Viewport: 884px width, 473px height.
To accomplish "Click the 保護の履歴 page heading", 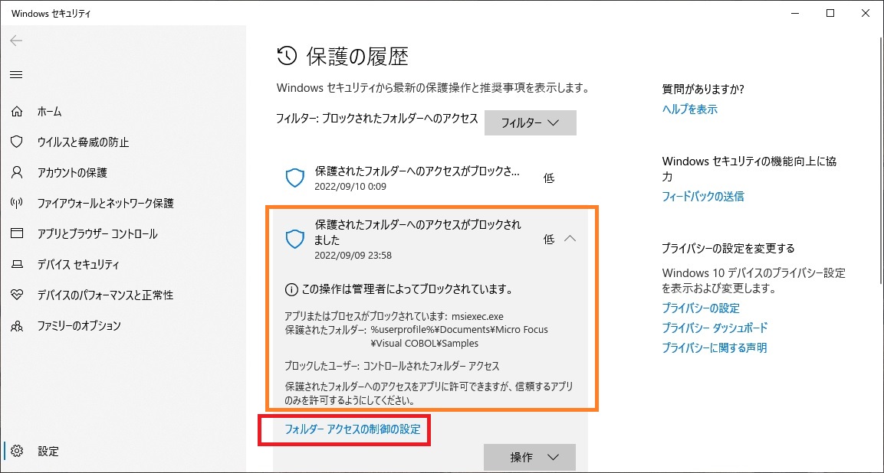I will coord(357,57).
